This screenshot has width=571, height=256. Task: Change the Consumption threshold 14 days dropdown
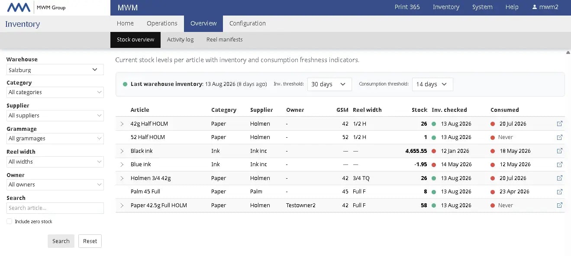[x=432, y=84]
